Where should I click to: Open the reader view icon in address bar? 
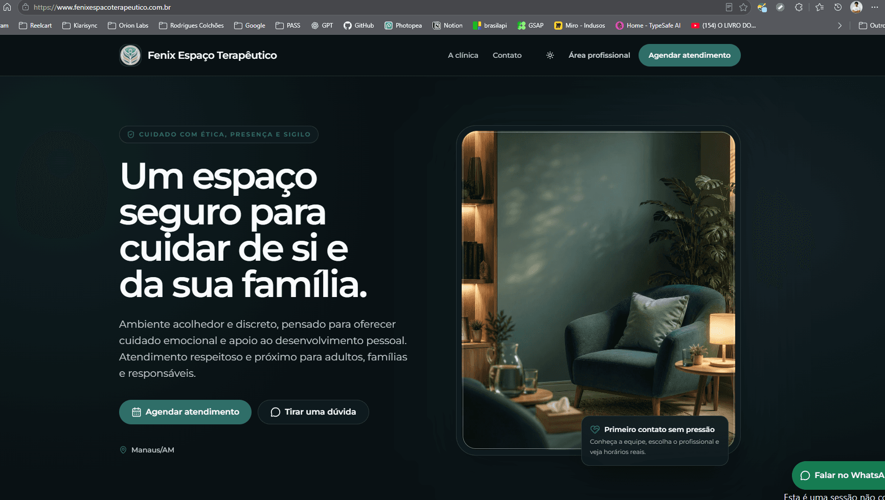tap(729, 7)
